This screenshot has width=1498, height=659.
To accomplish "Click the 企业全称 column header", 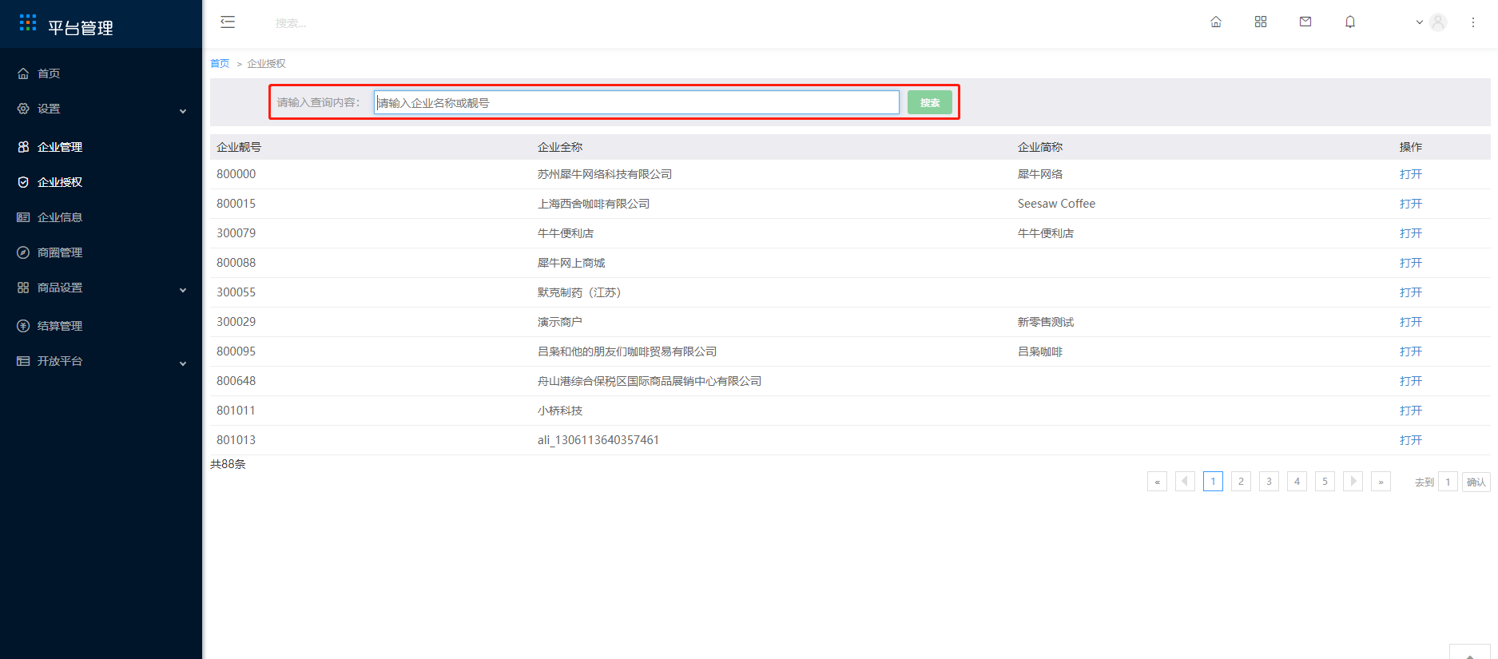I will pyautogui.click(x=560, y=147).
